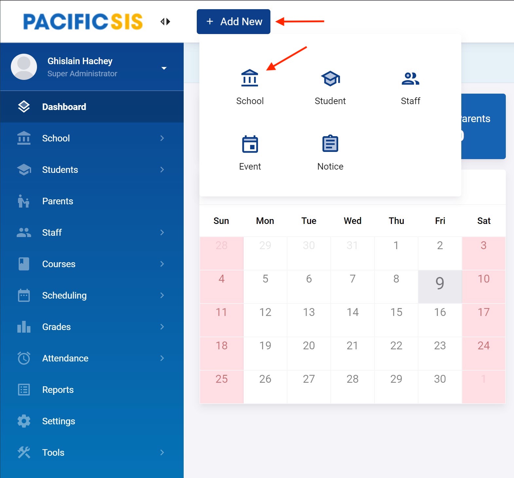Toggle sidebar with the double-arrow collapse icon
The width and height of the screenshot is (514, 478).
165,22
